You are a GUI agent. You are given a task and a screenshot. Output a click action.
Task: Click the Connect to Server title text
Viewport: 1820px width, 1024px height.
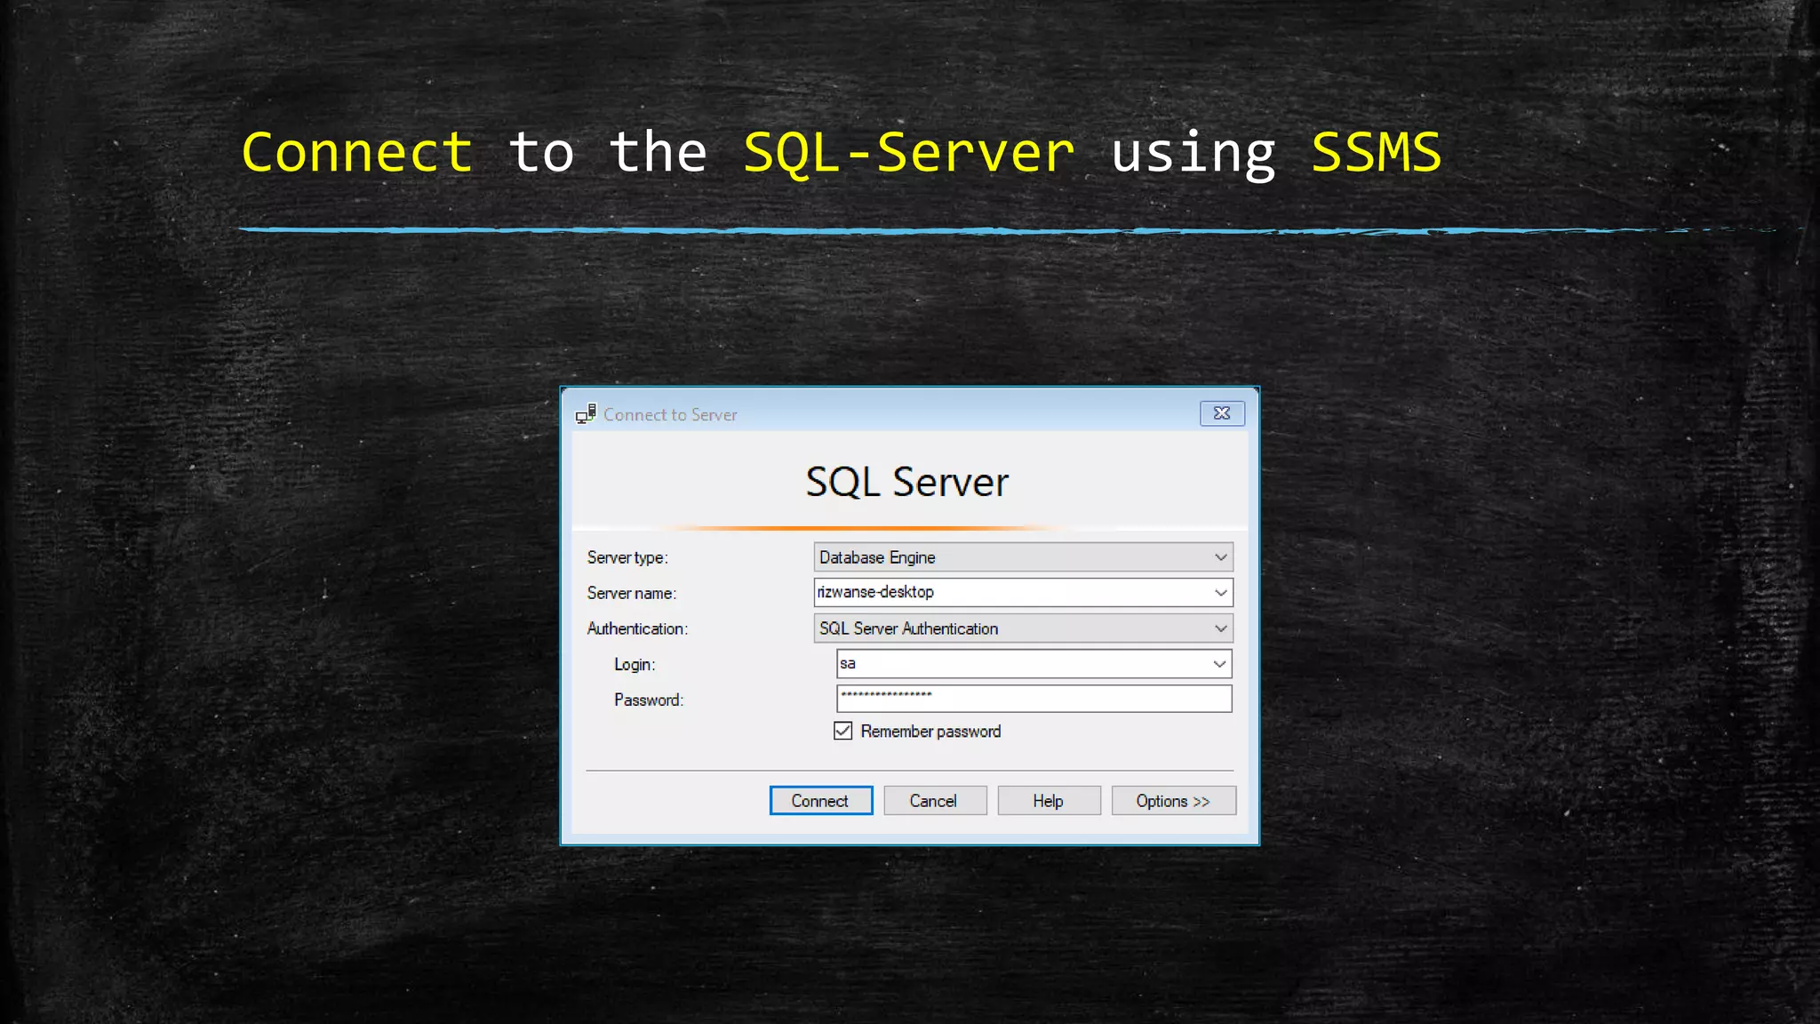click(x=670, y=414)
